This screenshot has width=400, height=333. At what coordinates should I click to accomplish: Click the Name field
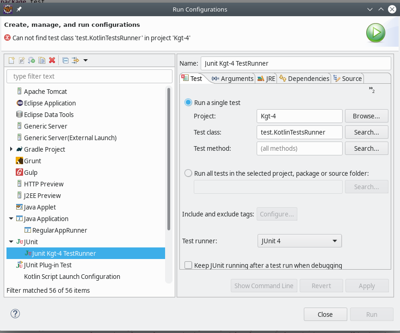295,63
